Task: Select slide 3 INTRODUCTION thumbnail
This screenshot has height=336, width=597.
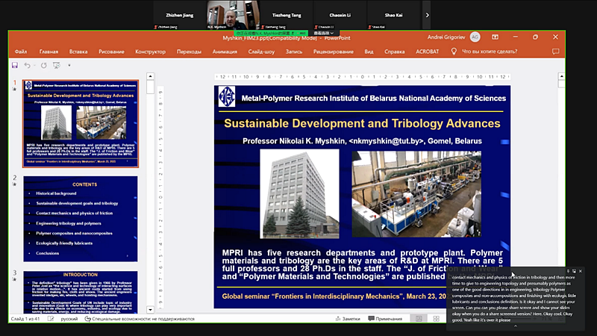Action: tap(81, 292)
